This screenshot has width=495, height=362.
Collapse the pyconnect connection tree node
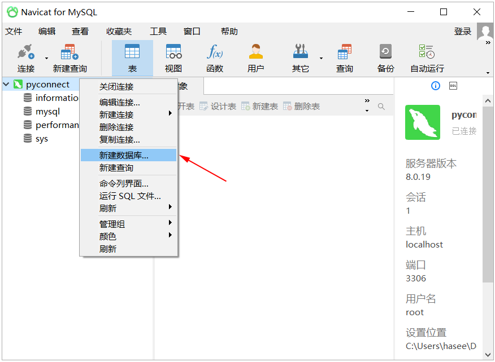pos(6,83)
